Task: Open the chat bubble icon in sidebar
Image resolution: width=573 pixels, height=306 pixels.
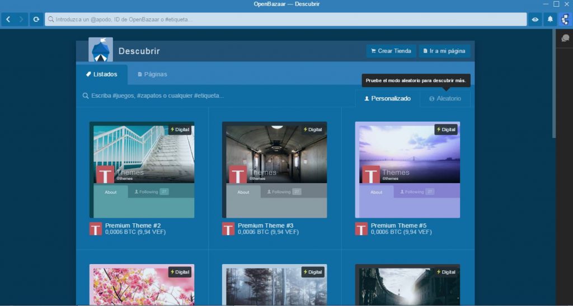Action: 565,39
